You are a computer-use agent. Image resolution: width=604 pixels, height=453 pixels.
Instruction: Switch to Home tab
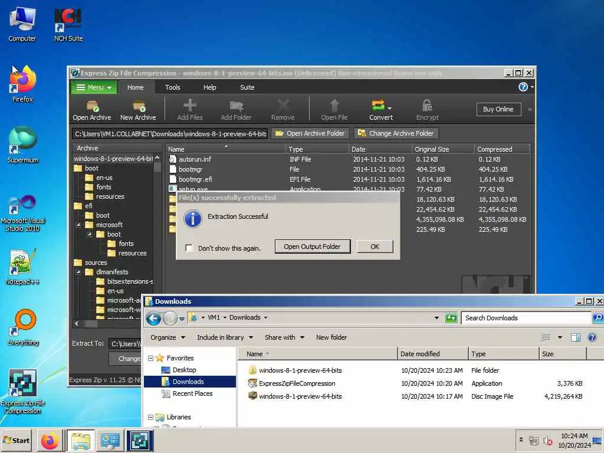[x=136, y=87]
